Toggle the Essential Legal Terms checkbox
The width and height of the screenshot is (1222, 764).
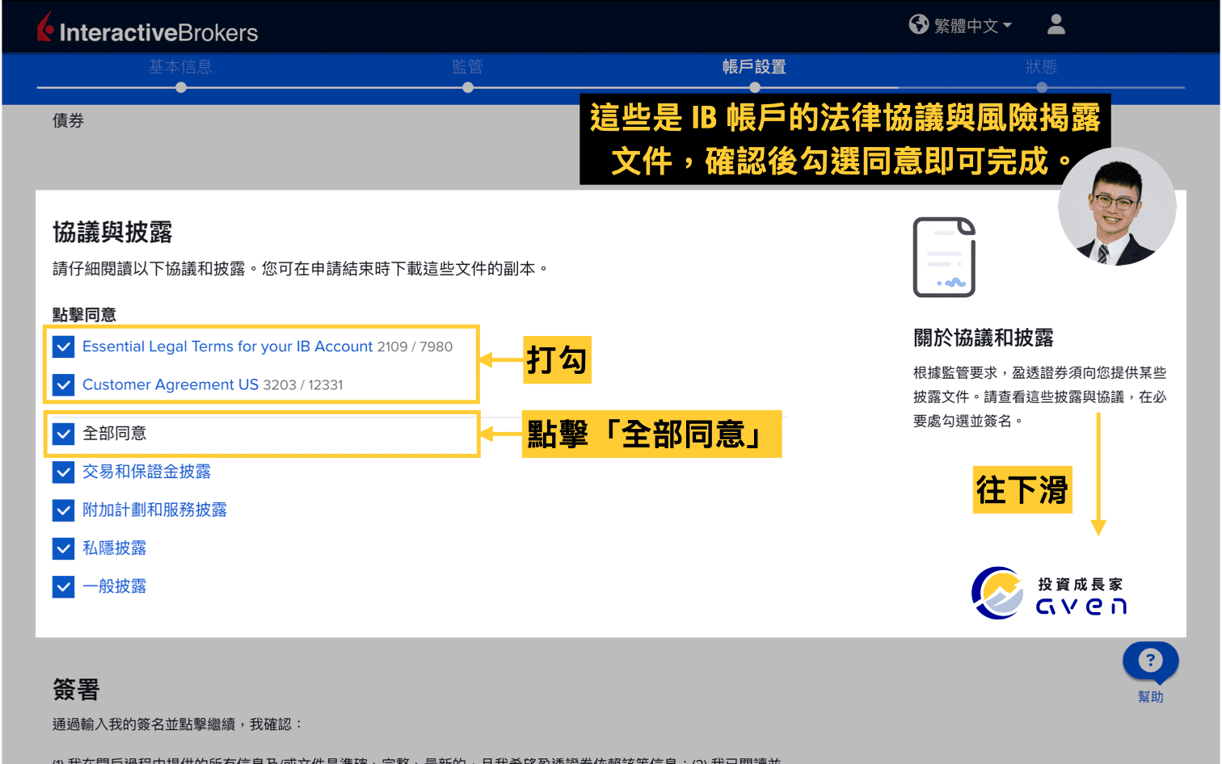point(63,346)
